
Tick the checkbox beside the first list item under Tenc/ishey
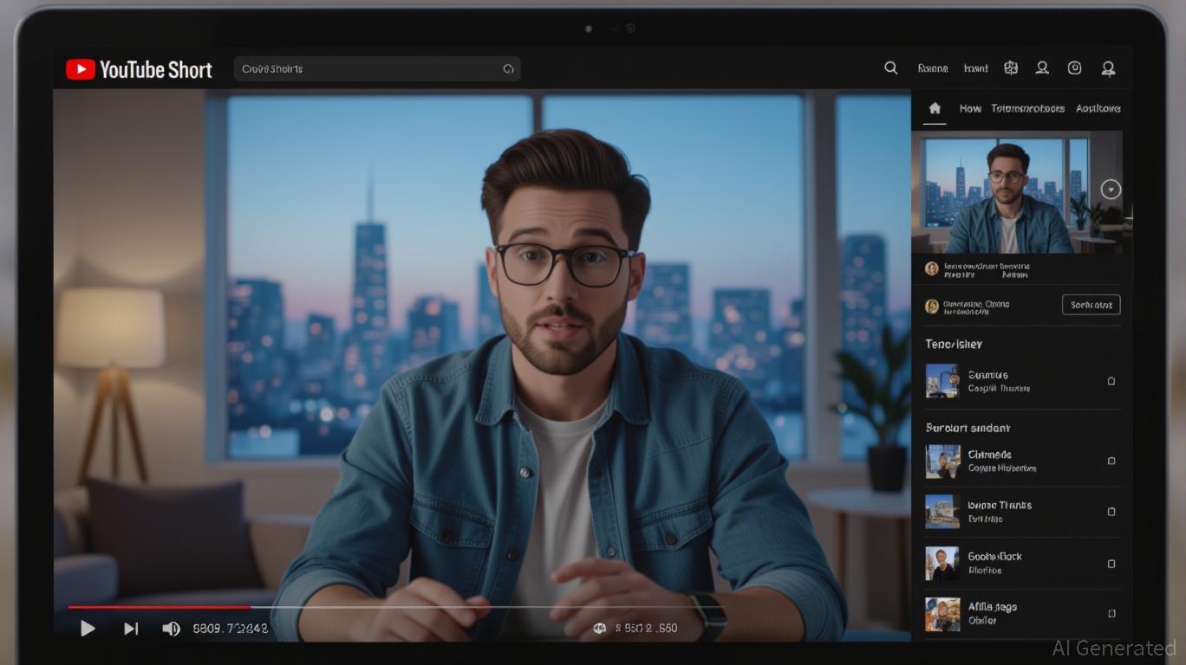tap(1111, 381)
